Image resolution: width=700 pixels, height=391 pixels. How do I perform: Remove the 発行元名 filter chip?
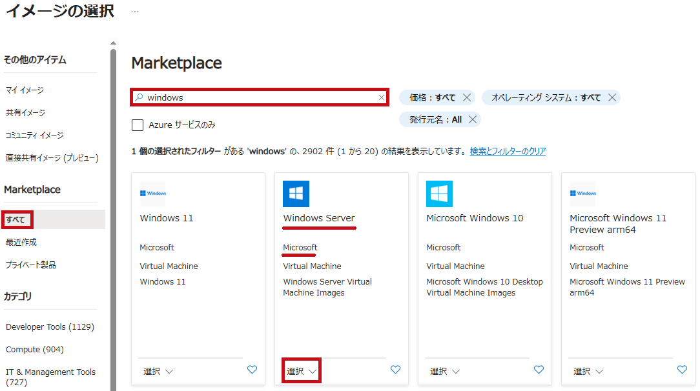[x=473, y=119]
